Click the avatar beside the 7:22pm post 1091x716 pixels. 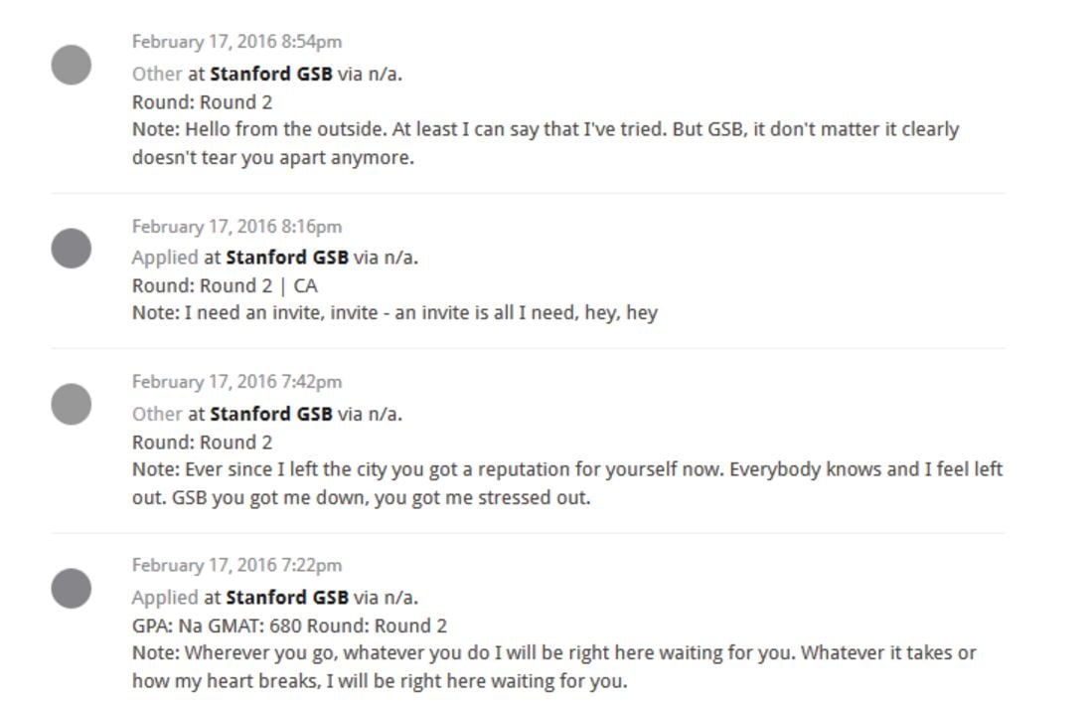pyautogui.click(x=72, y=588)
